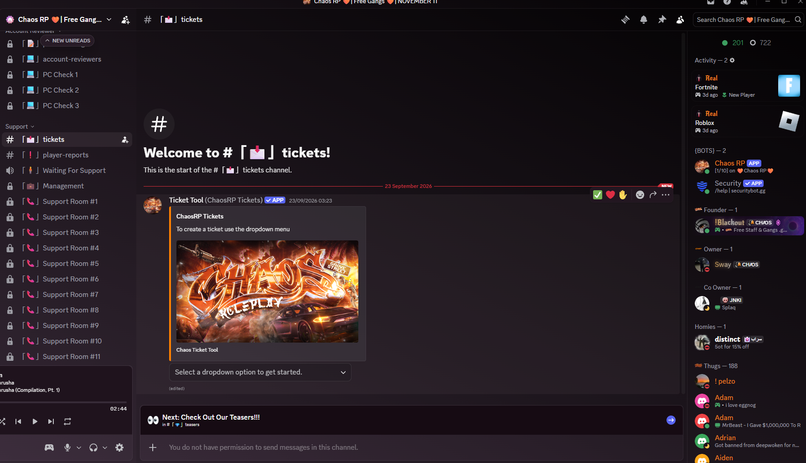
Task: Hide the member list
Action: [x=680, y=20]
